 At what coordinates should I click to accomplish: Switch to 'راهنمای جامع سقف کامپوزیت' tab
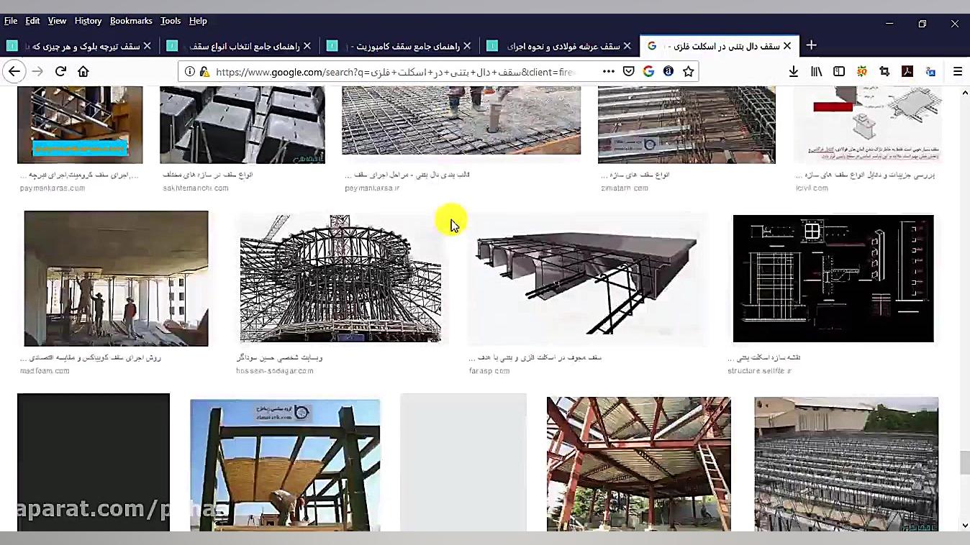click(x=399, y=45)
